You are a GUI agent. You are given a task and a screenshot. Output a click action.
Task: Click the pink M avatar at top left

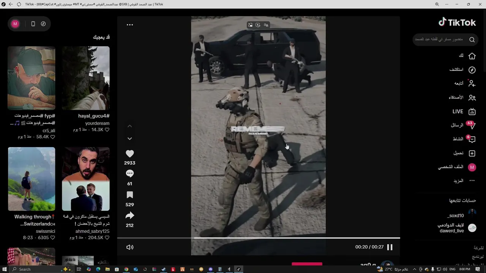[15, 24]
